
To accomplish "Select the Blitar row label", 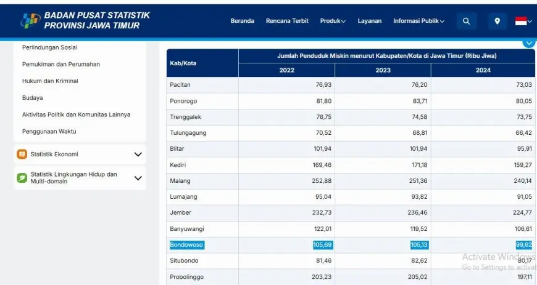I will pyautogui.click(x=177, y=148).
